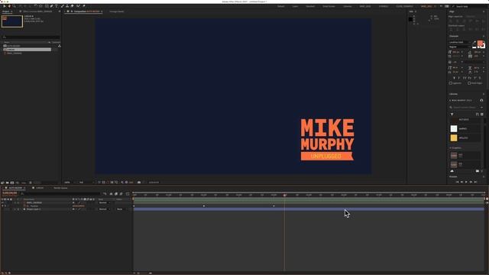The height and width of the screenshot is (275, 489).
Task: Toggle Frame Blending for the composition
Action: pyautogui.click(x=116, y=193)
